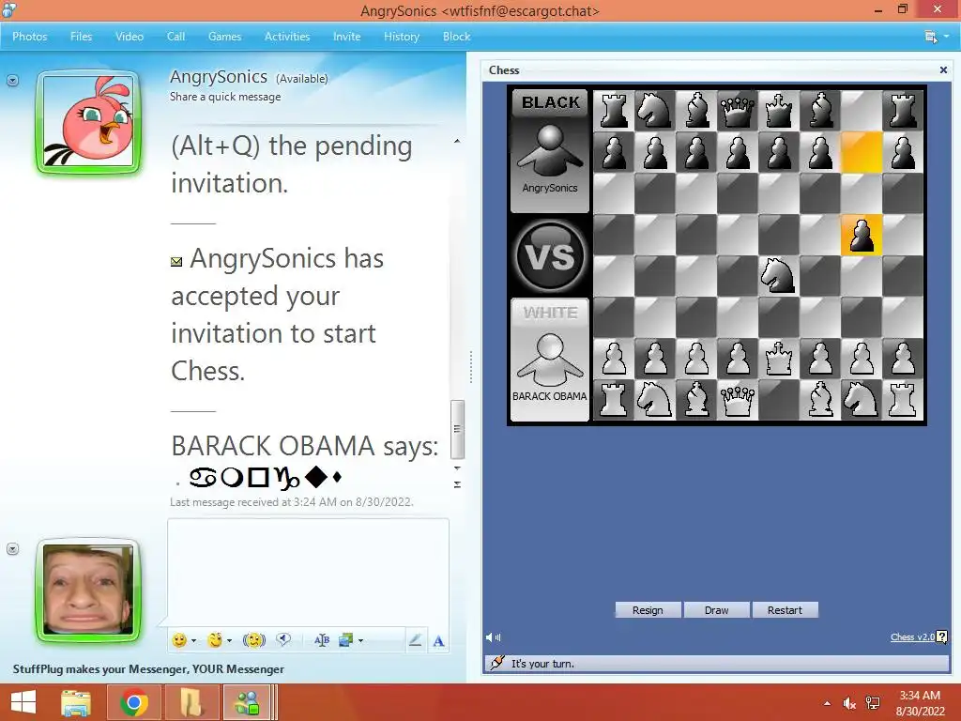Collapse your own display picture arrow
The height and width of the screenshot is (721, 961).
(12, 548)
